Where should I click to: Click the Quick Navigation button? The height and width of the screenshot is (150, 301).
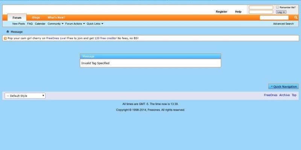284,87
